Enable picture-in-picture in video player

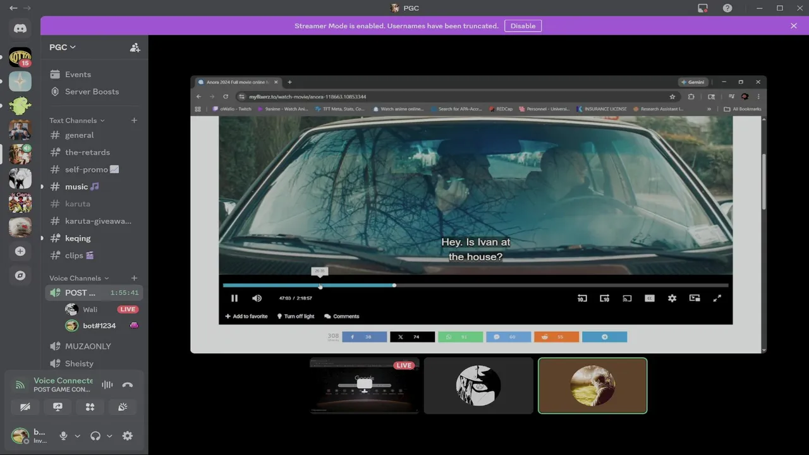tap(695, 298)
